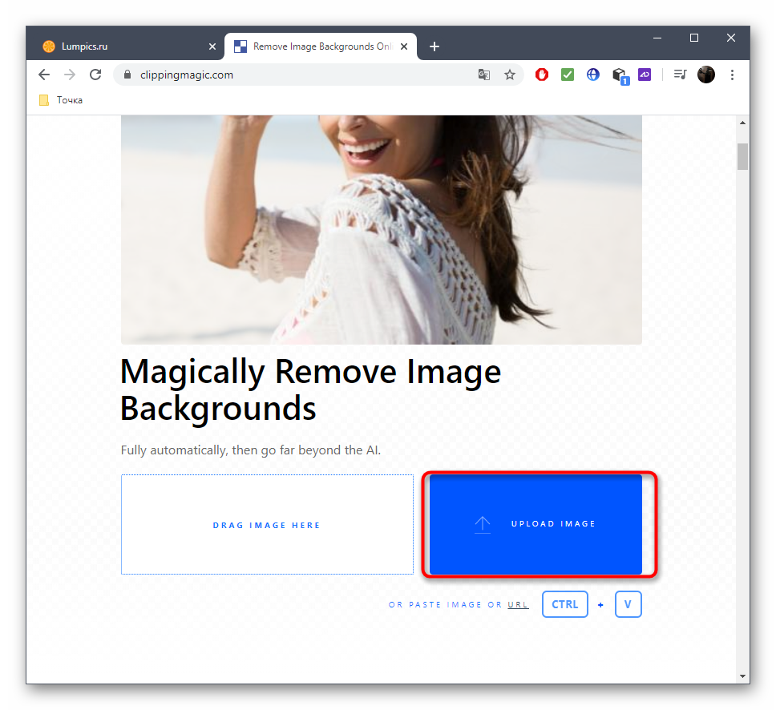776x710 pixels.
Task: Click the scrollbar down arrow
Action: (742, 676)
